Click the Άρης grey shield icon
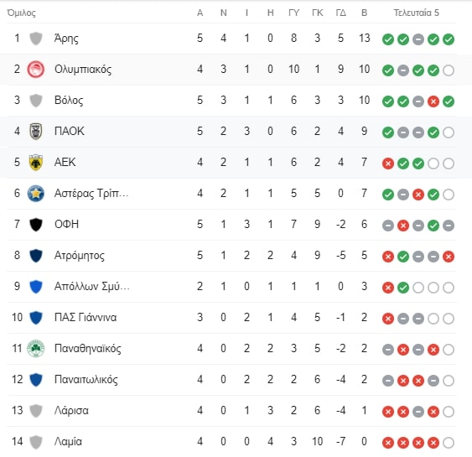The image size is (472, 457). pyautogui.click(x=36, y=39)
